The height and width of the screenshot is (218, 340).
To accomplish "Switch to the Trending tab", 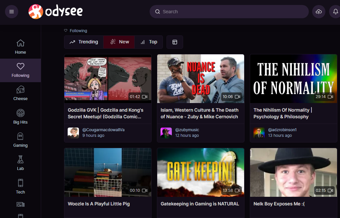I will (84, 42).
